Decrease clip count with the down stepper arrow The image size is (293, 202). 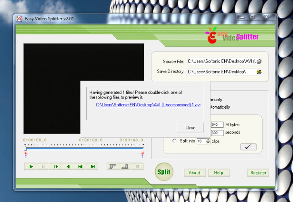(208, 143)
